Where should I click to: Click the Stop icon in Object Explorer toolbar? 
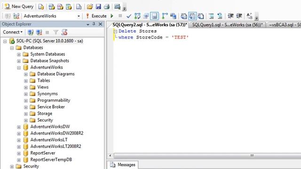click(x=47, y=32)
